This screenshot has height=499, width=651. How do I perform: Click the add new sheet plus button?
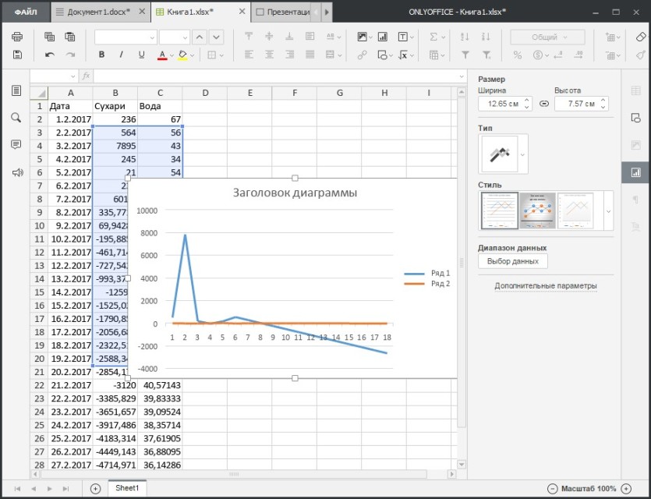tap(95, 489)
